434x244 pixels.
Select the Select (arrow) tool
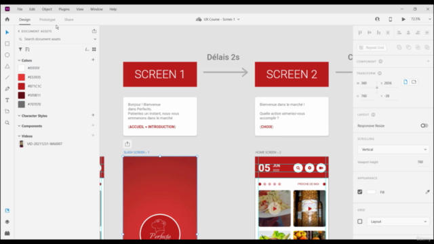(x=7, y=33)
